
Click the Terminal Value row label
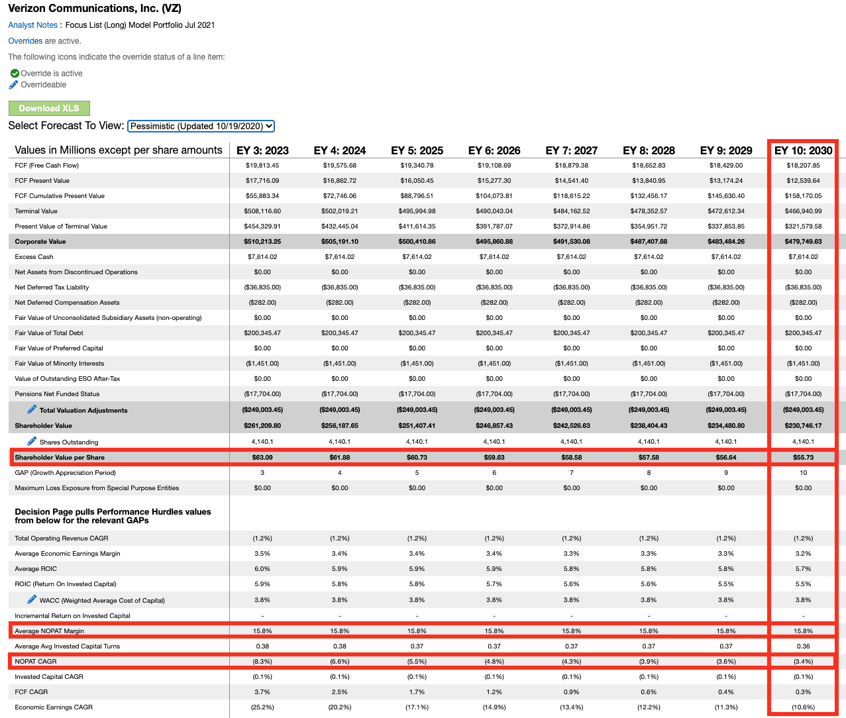[36, 211]
